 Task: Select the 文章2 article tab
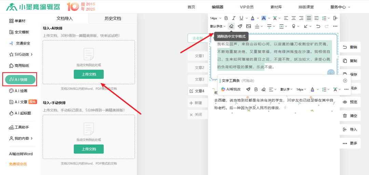pos(198,68)
